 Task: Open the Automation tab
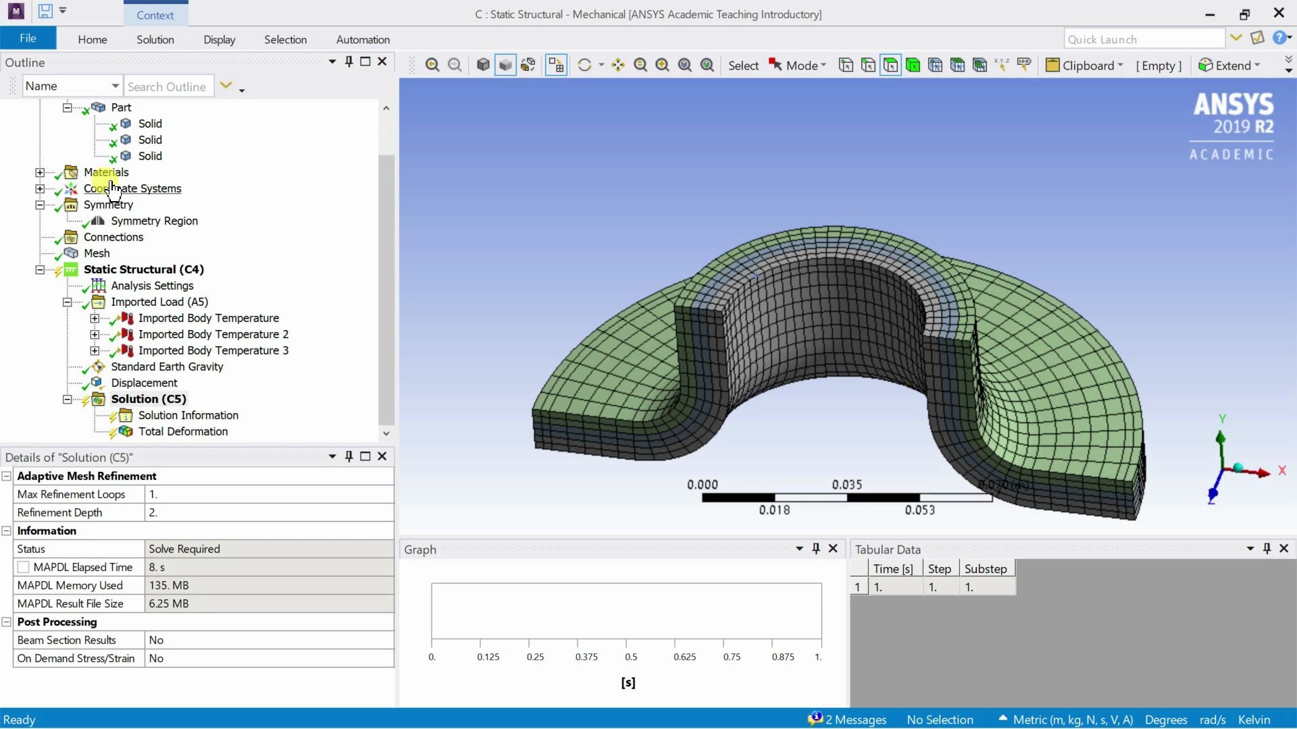coord(363,39)
